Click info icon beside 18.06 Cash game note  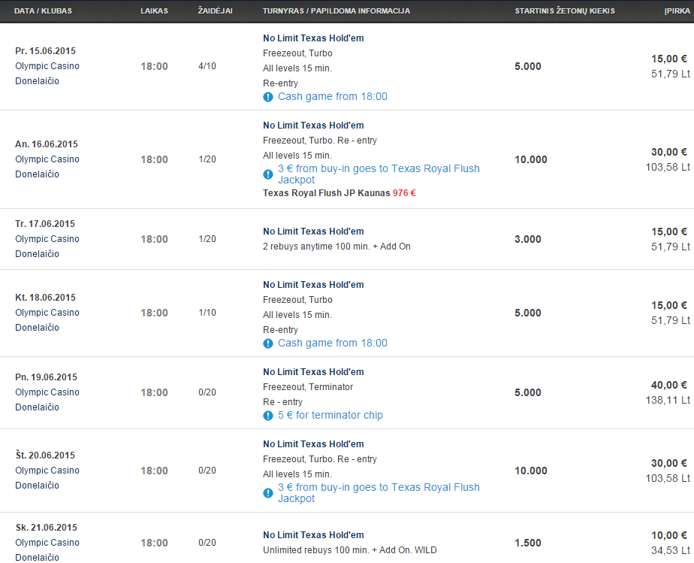point(268,344)
